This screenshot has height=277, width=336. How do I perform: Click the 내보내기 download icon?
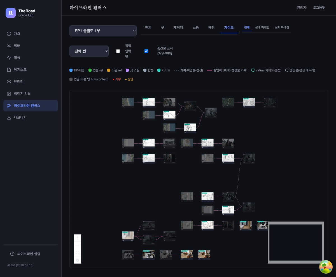pyautogui.click(x=9, y=118)
